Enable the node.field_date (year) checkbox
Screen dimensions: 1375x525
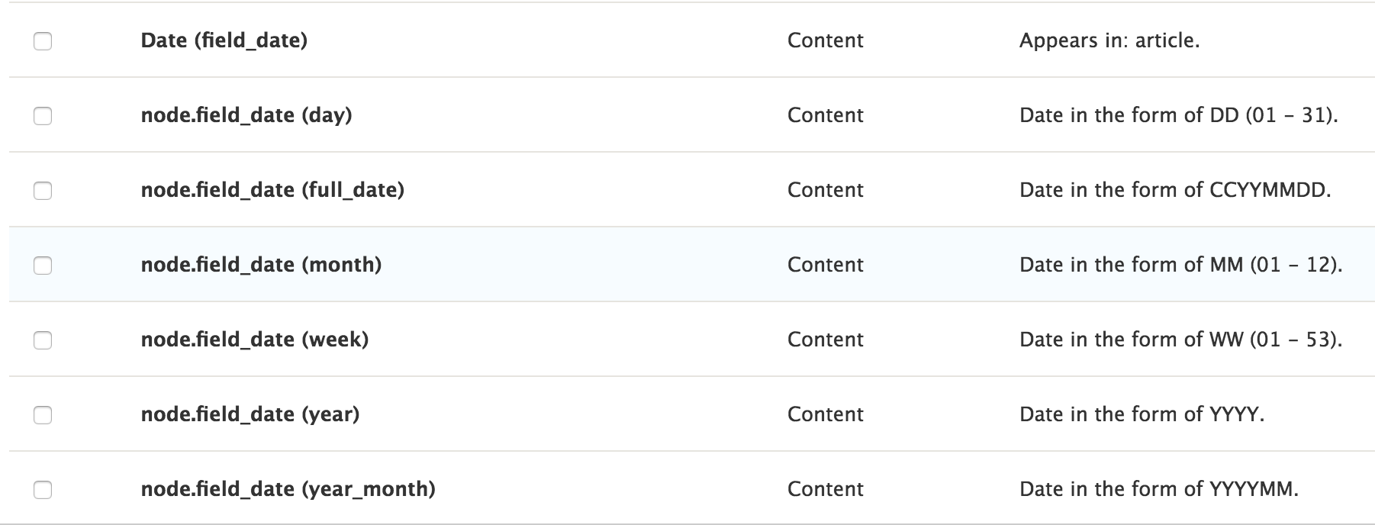(43, 414)
